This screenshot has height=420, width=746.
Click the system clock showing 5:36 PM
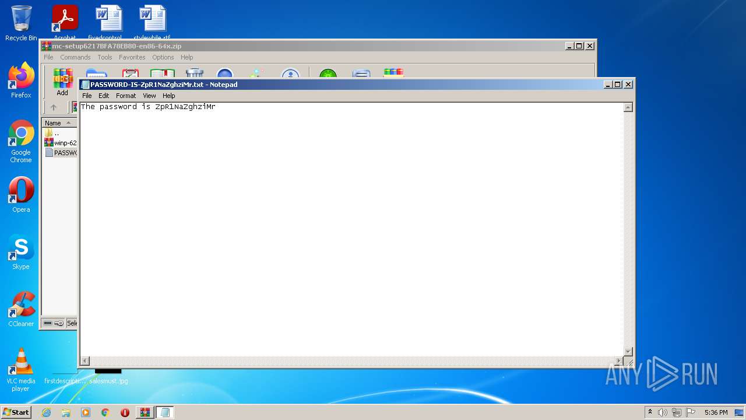click(x=716, y=412)
